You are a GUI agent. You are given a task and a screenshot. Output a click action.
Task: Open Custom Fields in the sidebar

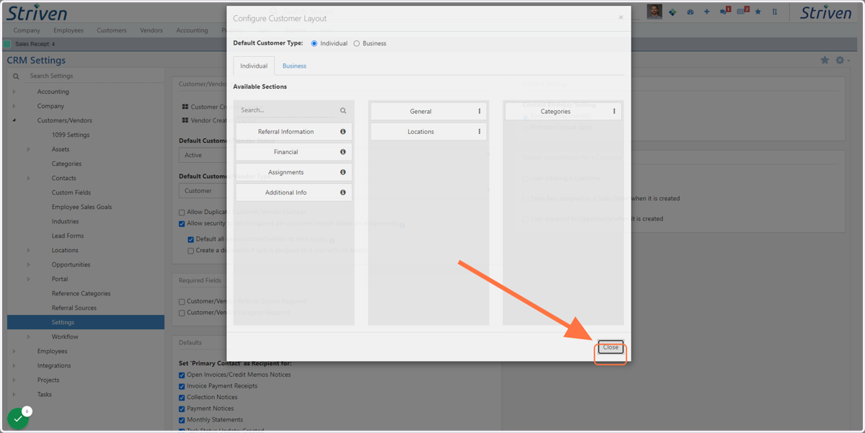(71, 192)
